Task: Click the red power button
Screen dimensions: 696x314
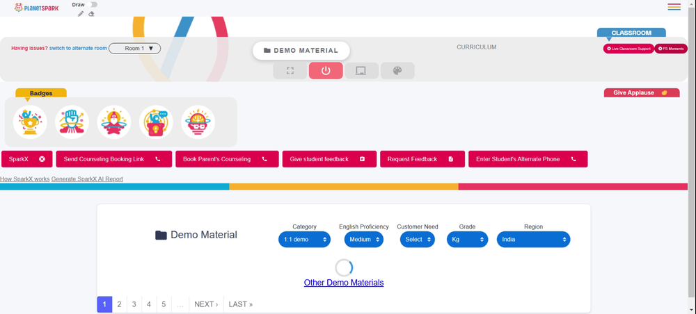Action: 326,71
